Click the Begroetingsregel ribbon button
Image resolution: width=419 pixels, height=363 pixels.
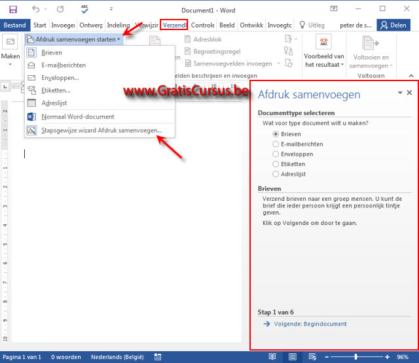coord(213,51)
